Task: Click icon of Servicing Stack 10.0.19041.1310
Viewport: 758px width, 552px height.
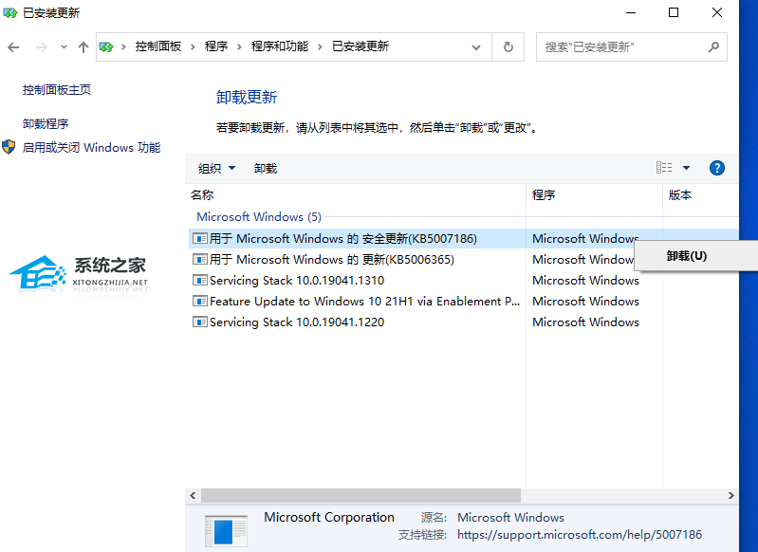Action: tap(199, 280)
